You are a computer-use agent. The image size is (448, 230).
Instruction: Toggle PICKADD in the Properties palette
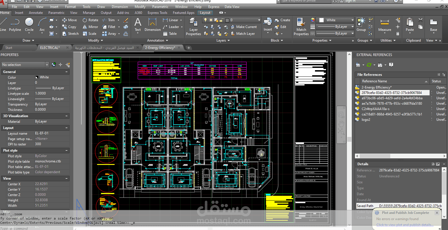[x=54, y=65]
